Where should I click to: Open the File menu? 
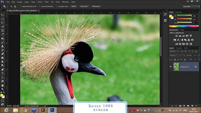[8, 2]
